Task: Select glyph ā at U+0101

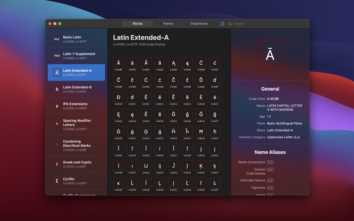Action: click(x=132, y=63)
